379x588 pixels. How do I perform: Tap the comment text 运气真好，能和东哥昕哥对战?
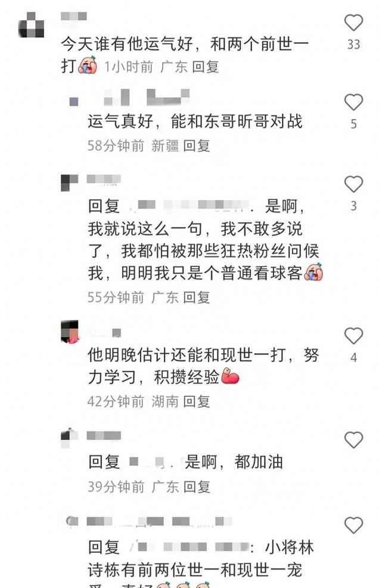pos(195,122)
